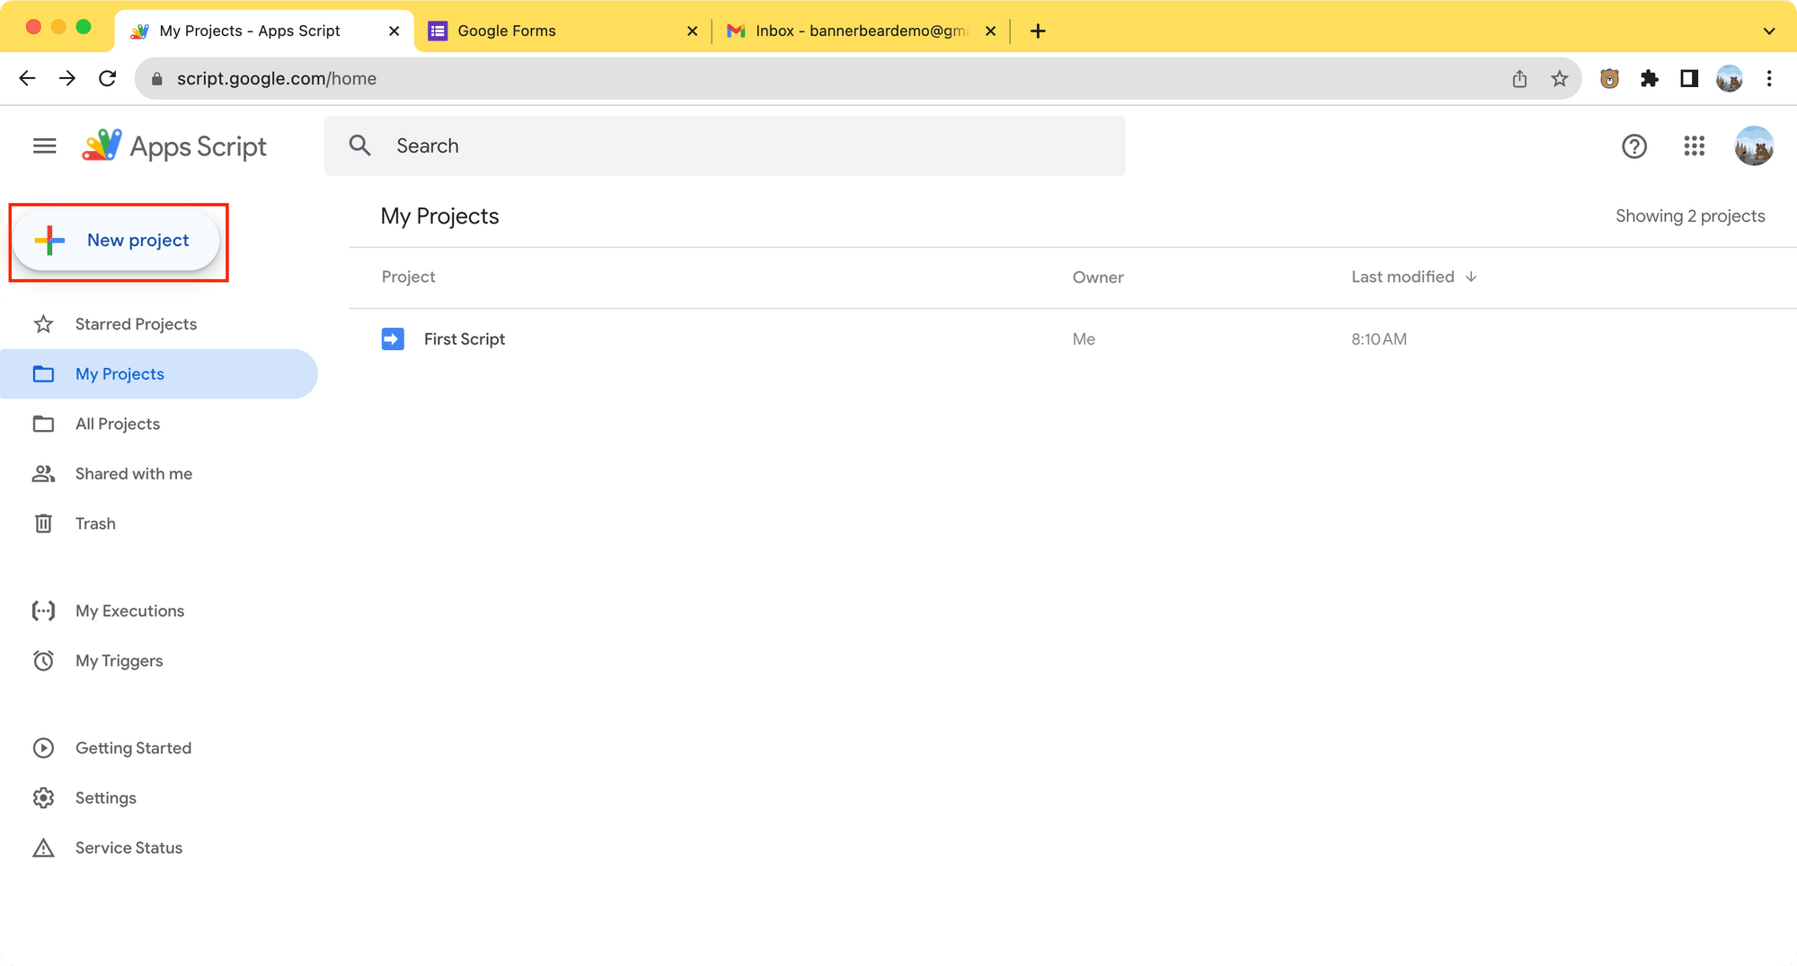Click the Service Status warning icon
Viewport: 1797px width, 966px height.
[43, 847]
